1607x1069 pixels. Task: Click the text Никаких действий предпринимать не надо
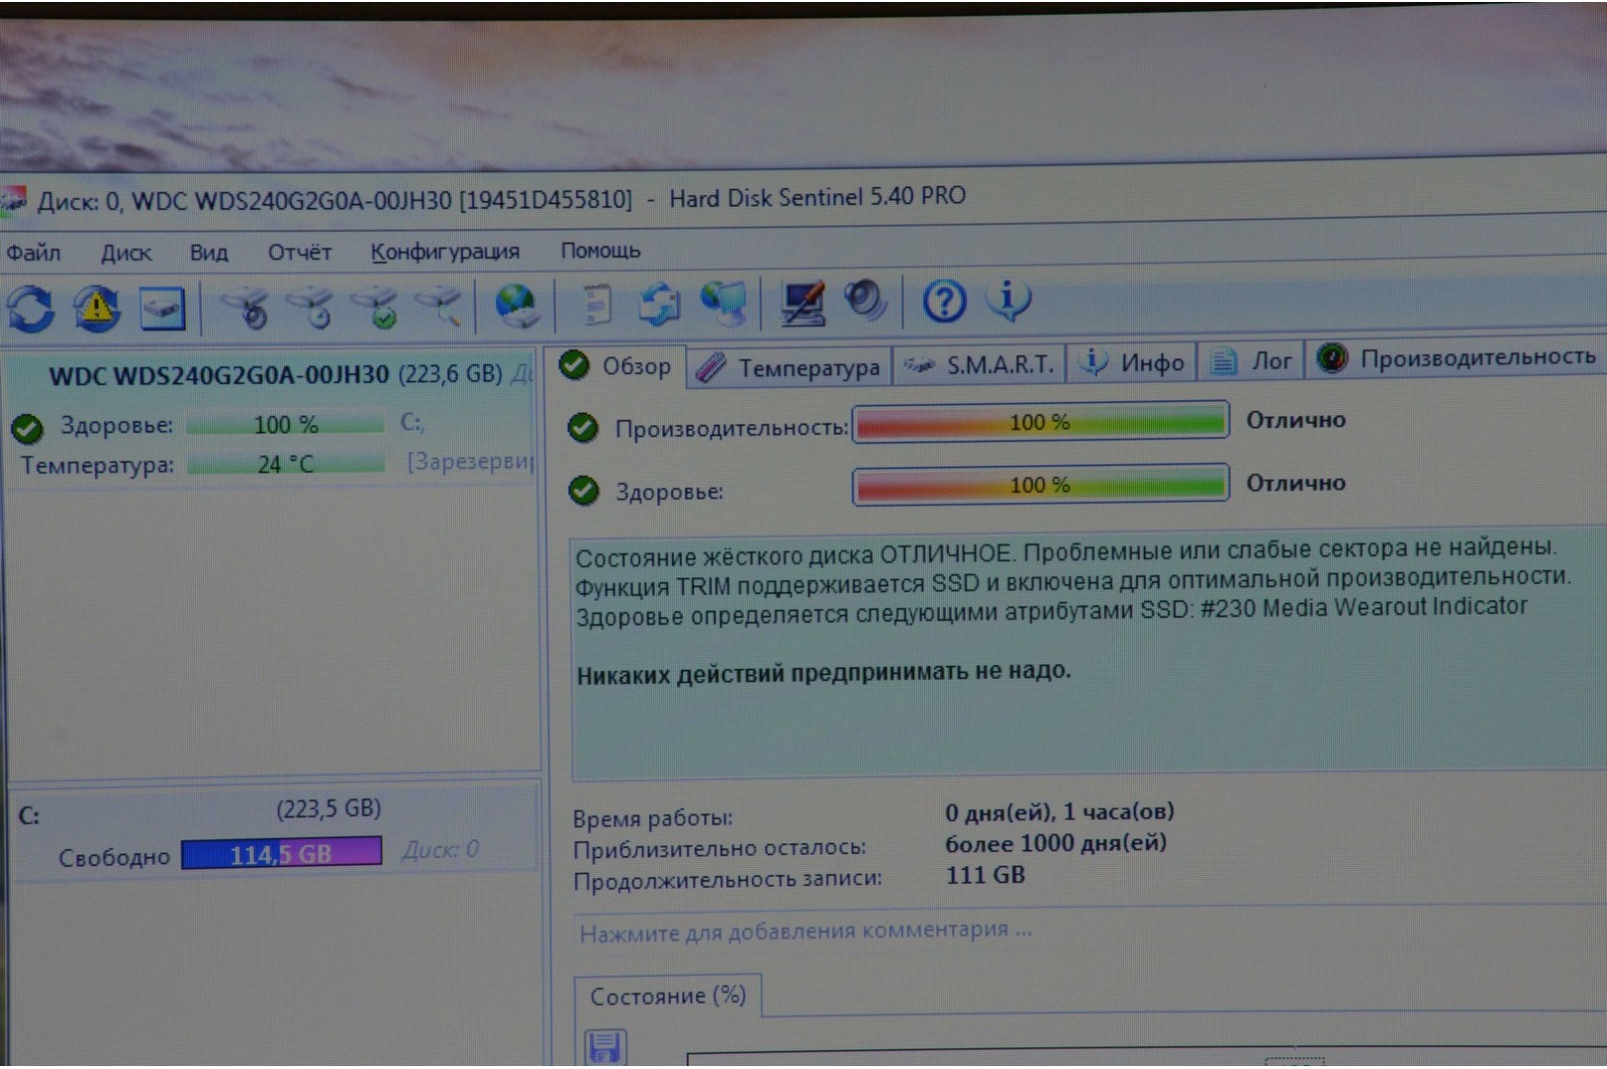tap(823, 673)
